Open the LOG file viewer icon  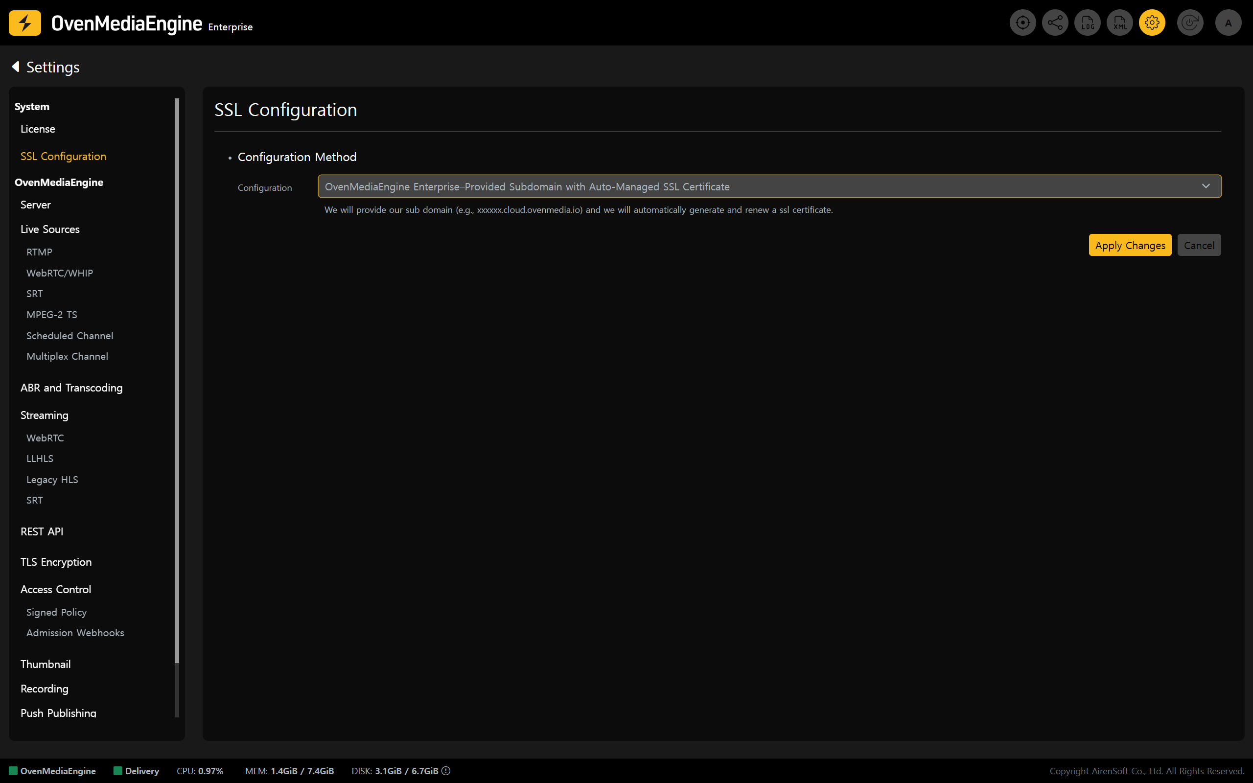coord(1087,23)
